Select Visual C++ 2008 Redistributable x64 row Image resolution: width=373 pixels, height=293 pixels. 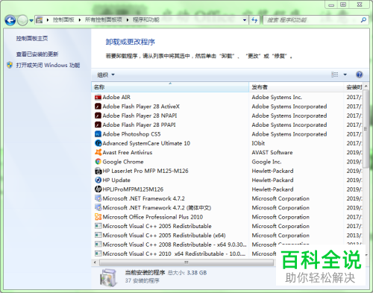(228, 245)
